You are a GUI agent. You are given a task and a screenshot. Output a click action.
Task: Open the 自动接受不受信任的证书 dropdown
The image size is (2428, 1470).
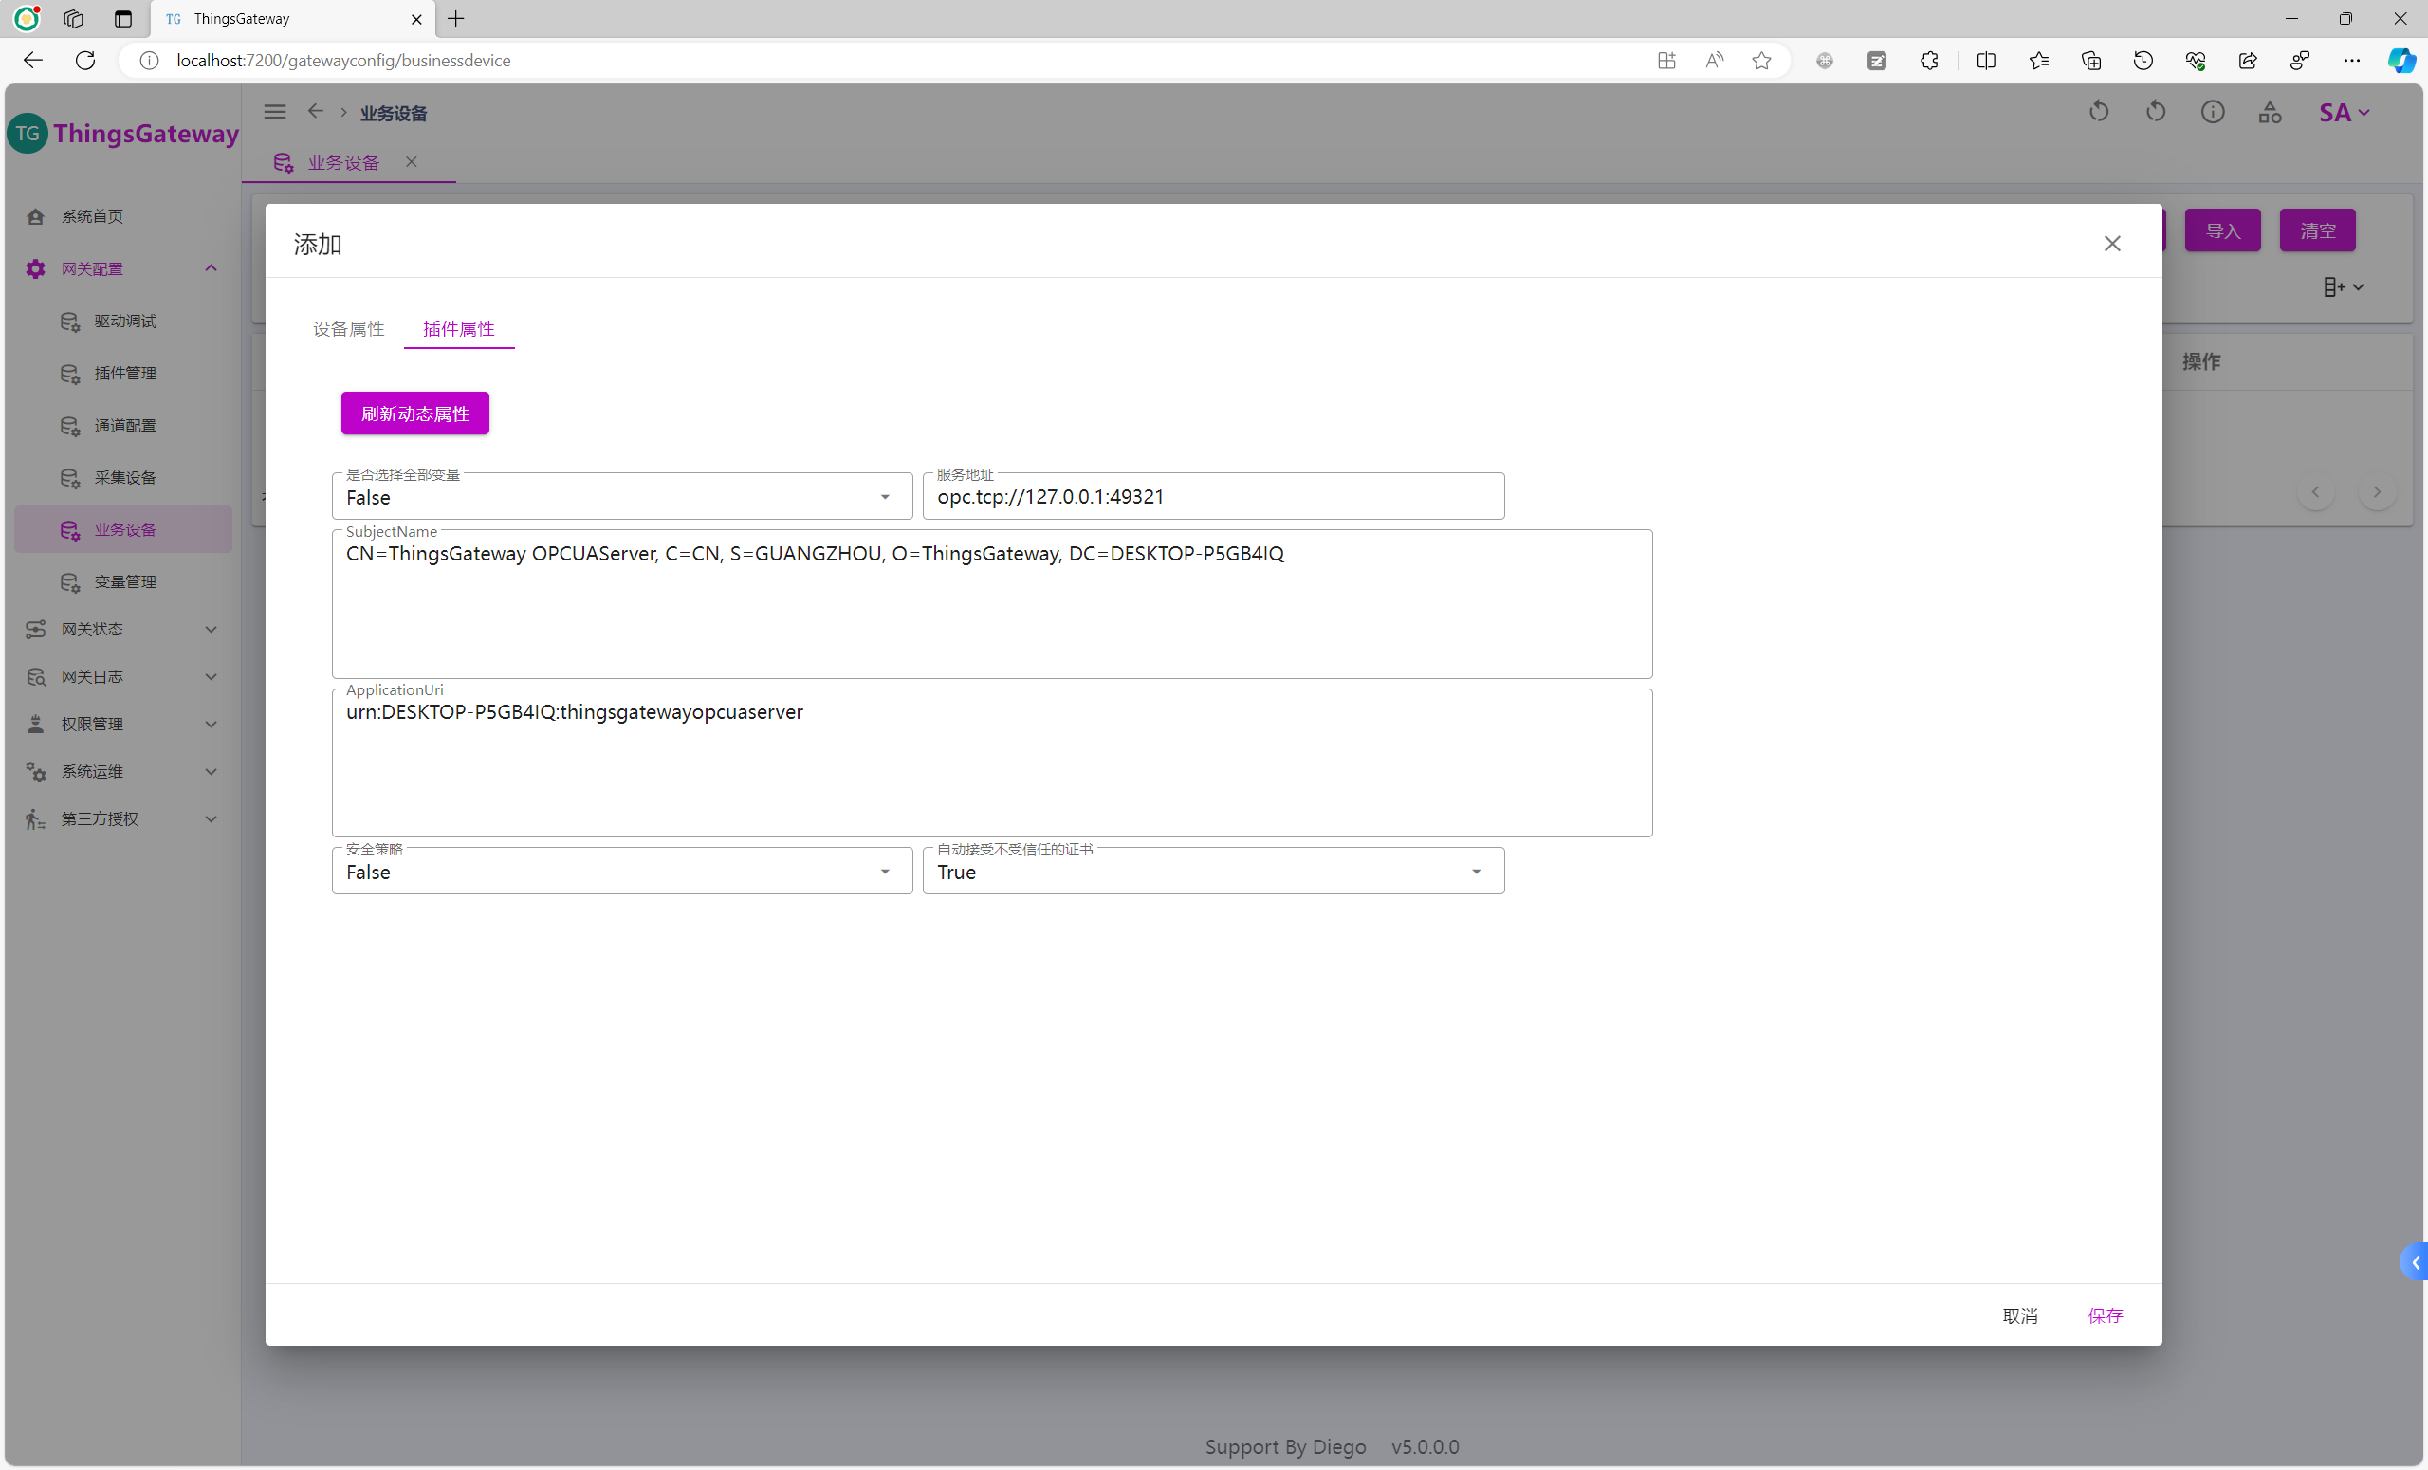[1212, 871]
